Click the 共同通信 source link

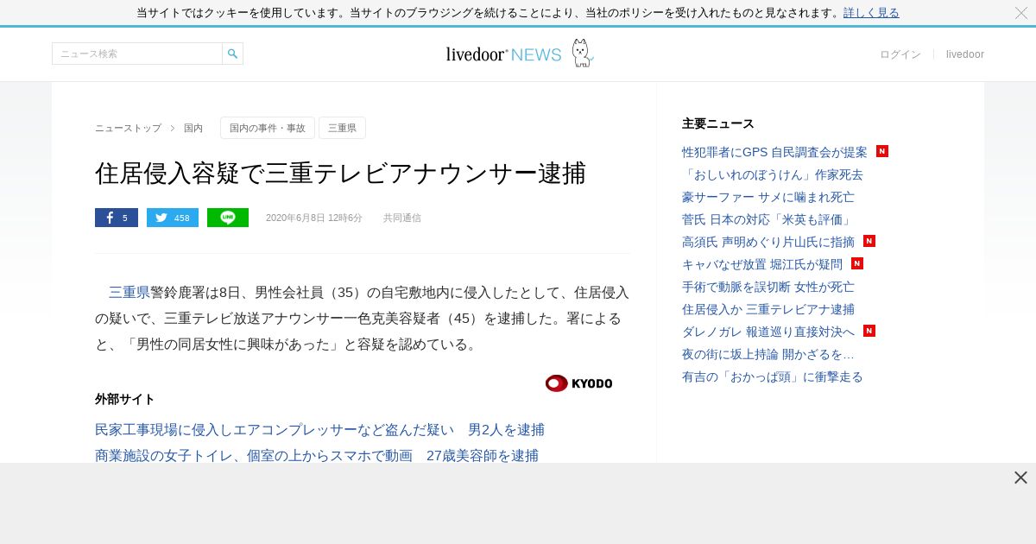(402, 218)
